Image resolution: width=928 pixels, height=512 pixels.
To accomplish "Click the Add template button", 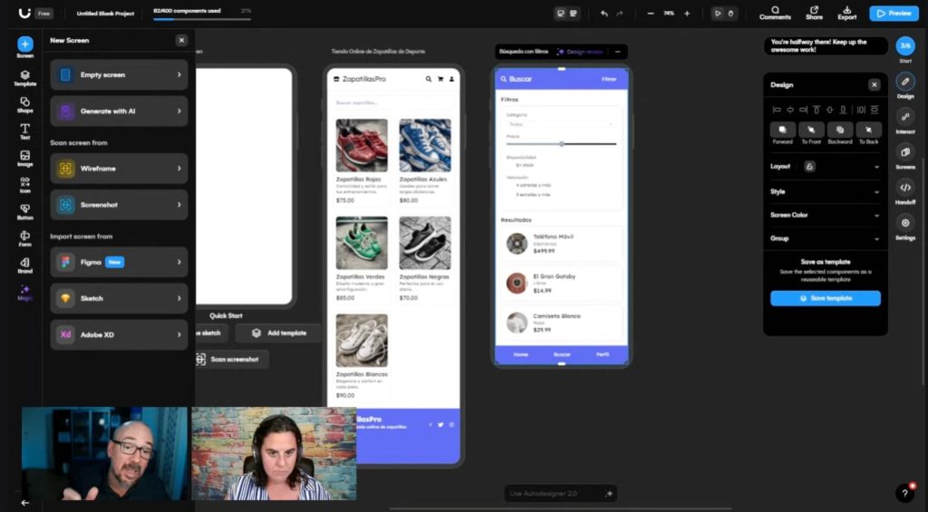I will tap(279, 333).
